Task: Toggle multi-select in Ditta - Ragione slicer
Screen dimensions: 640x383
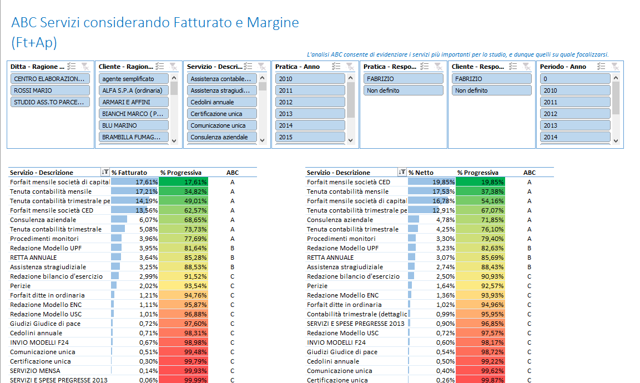Action: click(x=72, y=66)
